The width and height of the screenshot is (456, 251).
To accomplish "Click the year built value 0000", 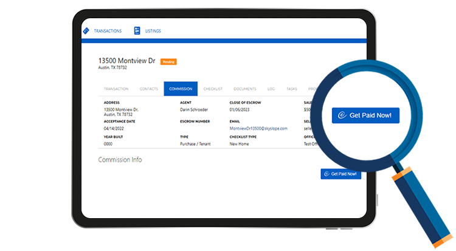I will coord(108,143).
